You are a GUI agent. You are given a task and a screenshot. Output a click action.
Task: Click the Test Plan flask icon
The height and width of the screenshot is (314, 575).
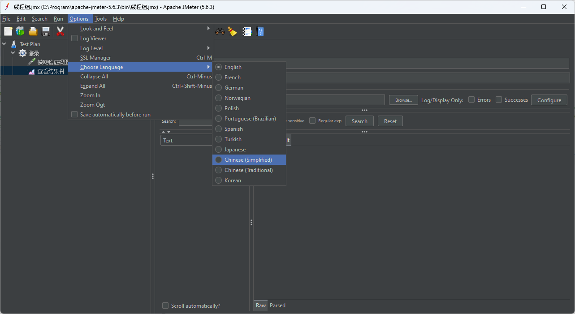coord(14,44)
